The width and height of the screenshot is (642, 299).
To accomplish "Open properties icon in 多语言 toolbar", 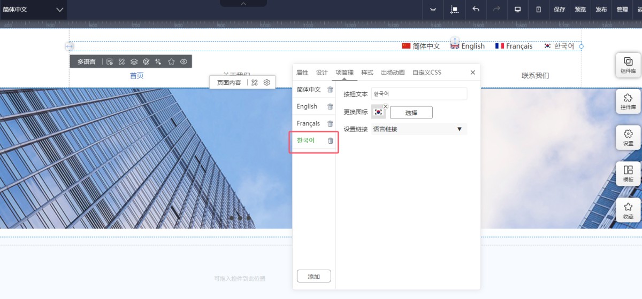I will coord(110,62).
